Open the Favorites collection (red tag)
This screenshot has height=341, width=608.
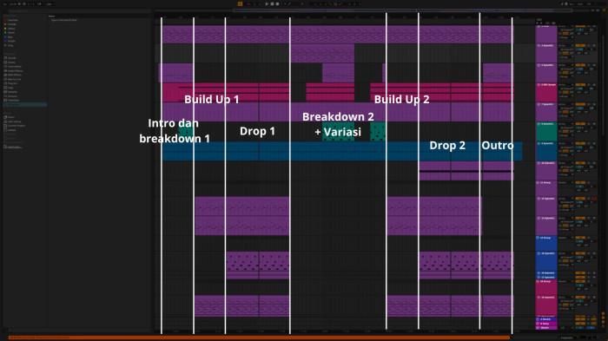coord(12,20)
